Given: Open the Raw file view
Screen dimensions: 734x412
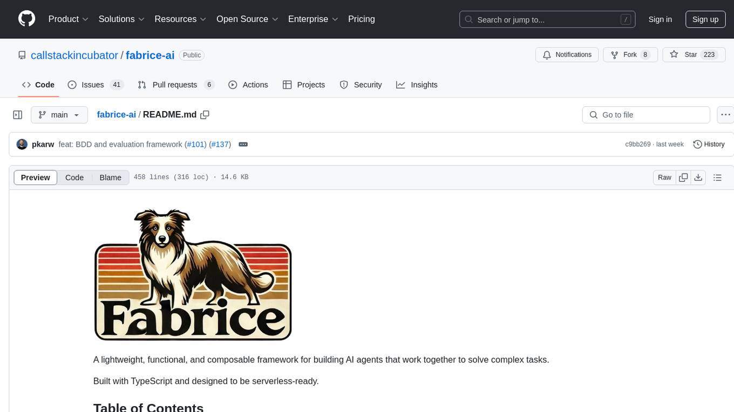Looking at the screenshot, I should coord(664,177).
